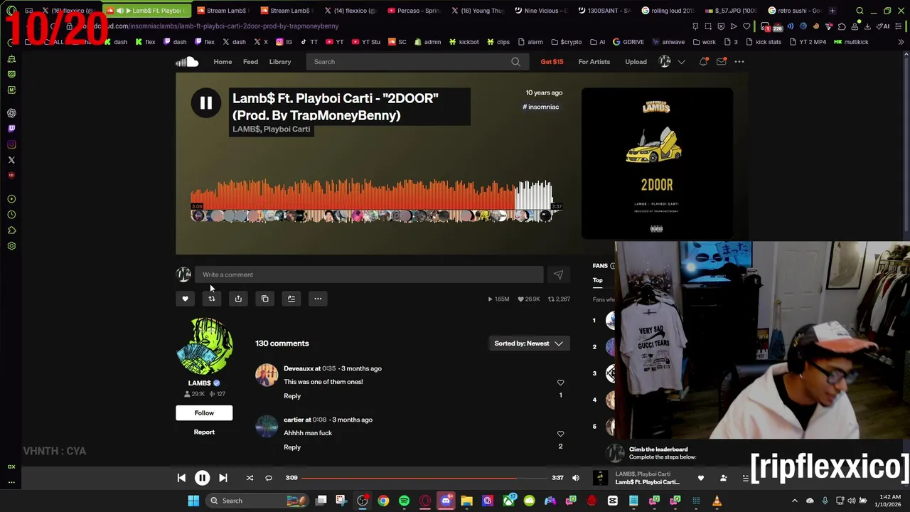Open the kickbot bookmark
The height and width of the screenshot is (512, 910).
[464, 42]
